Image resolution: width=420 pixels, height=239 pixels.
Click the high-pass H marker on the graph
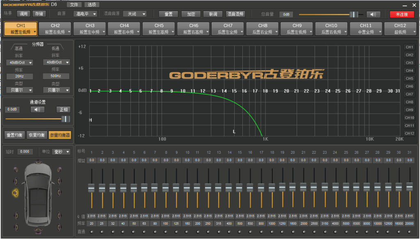tap(91, 120)
